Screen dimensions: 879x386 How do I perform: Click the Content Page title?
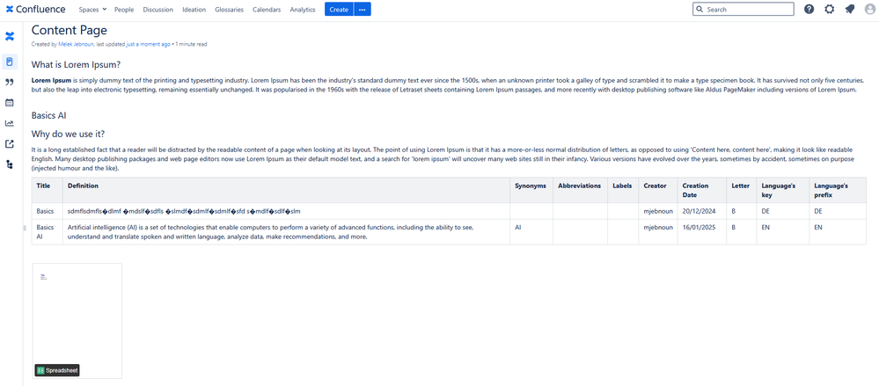(69, 30)
